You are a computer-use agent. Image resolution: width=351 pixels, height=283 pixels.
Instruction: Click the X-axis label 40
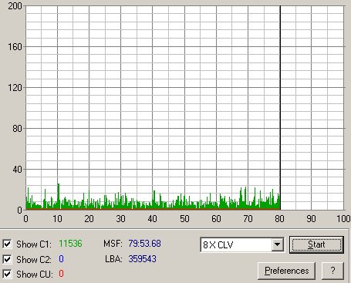(152, 219)
